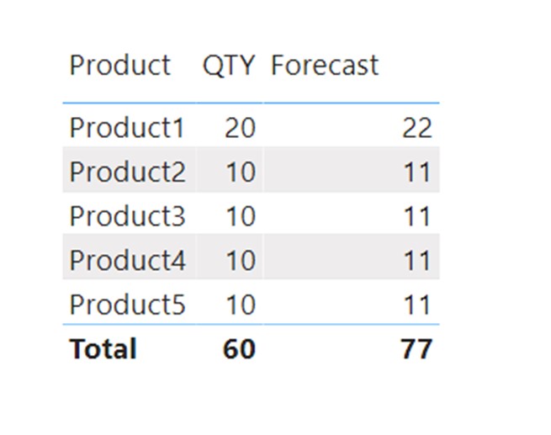Click Product1 QTY value 20
Viewport: 551px width, 435px height.
pyautogui.click(x=240, y=128)
